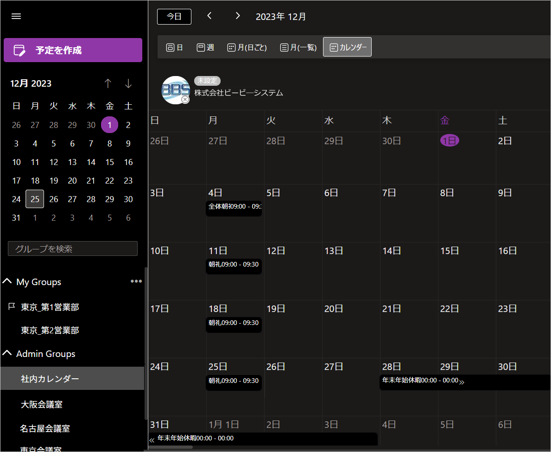This screenshot has height=452, width=551.
Task: Click the 20日 cell in main calendar
Action: [351, 329]
